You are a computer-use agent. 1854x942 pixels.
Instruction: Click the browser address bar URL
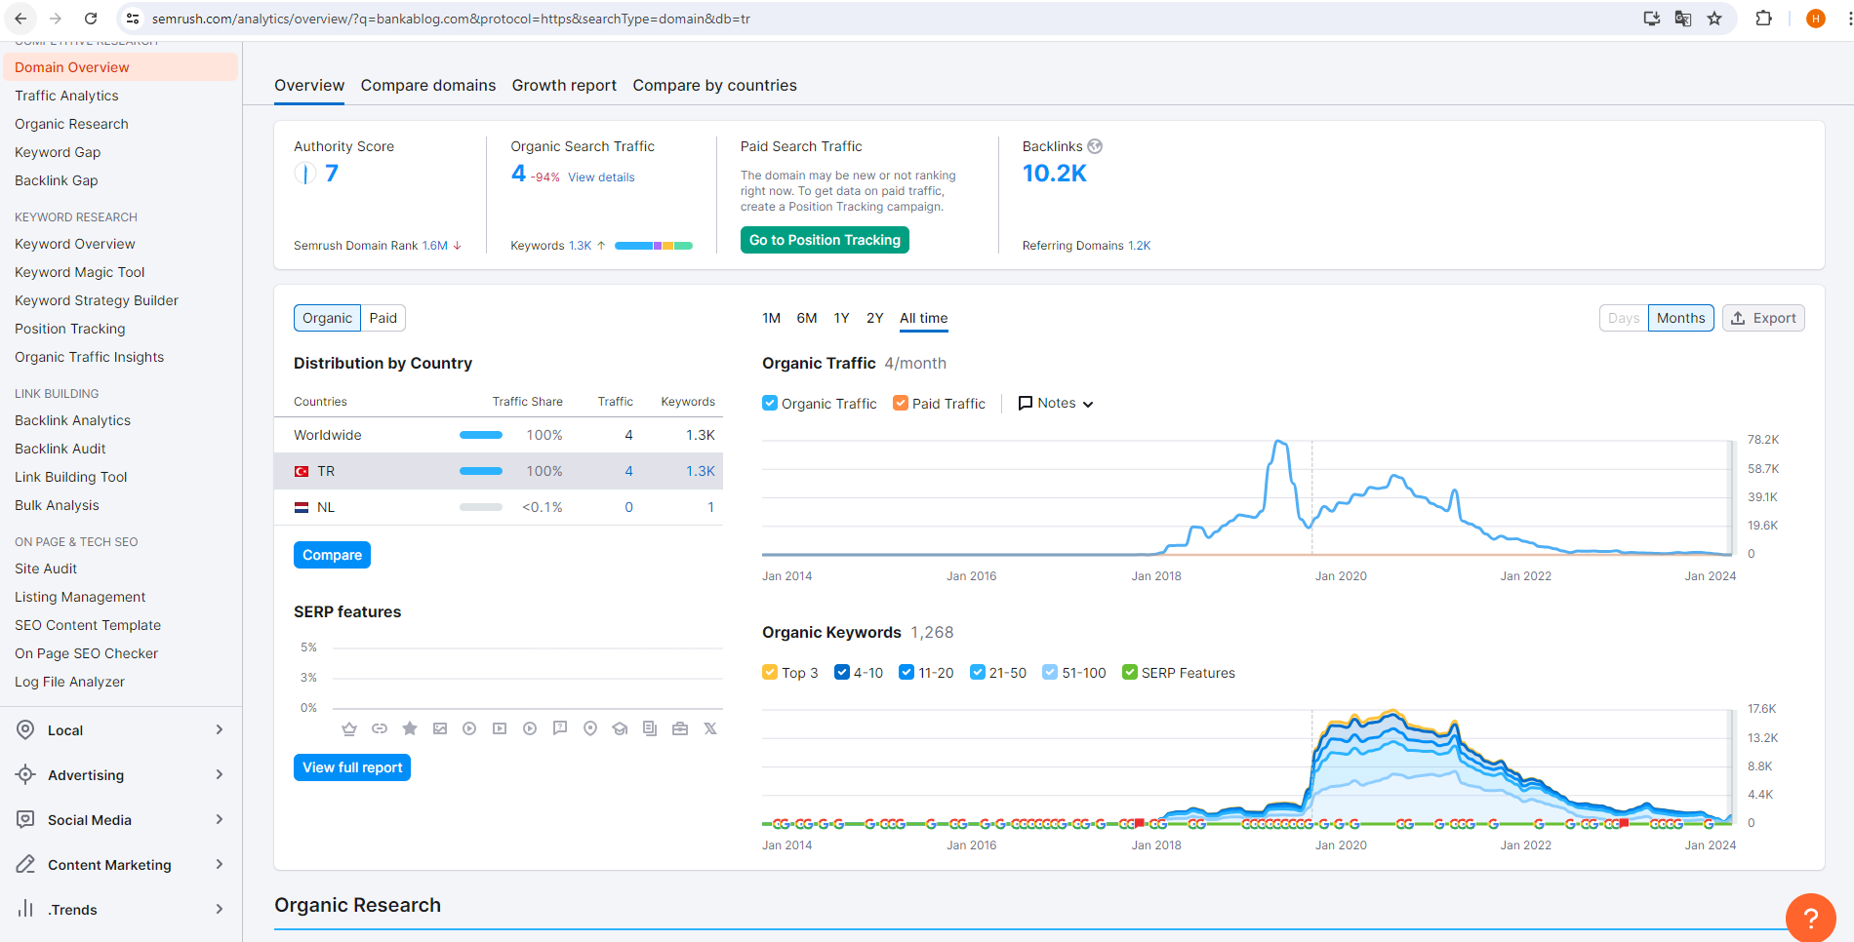point(451,19)
